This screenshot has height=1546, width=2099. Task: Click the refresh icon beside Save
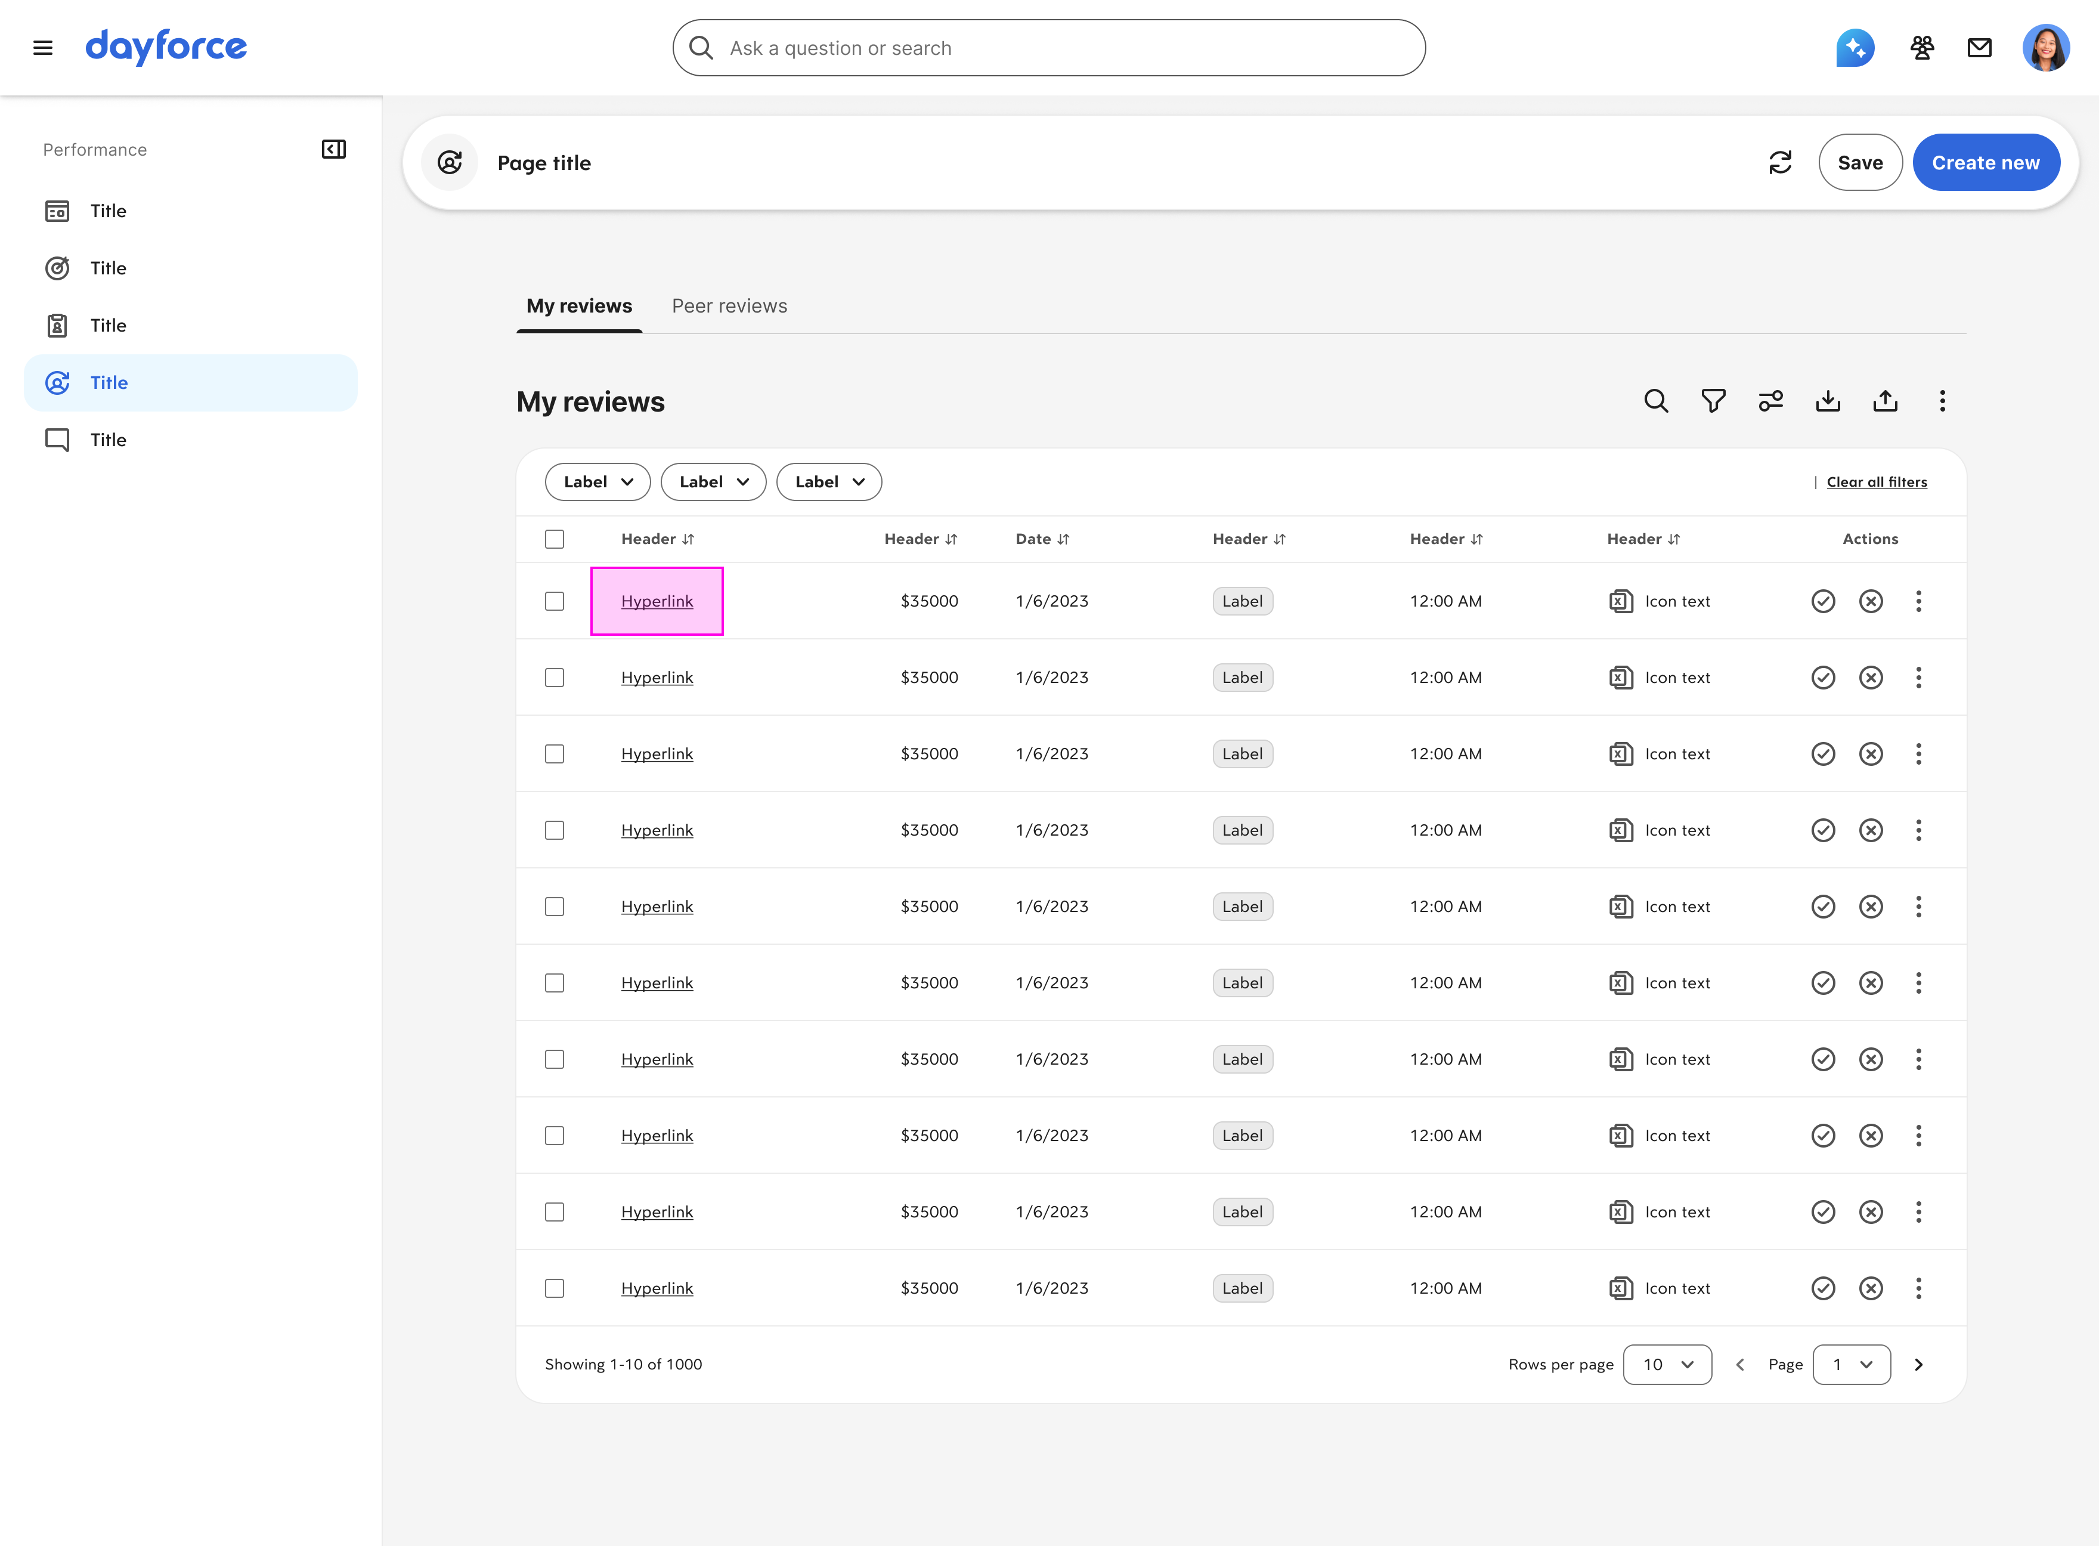[x=1780, y=163]
